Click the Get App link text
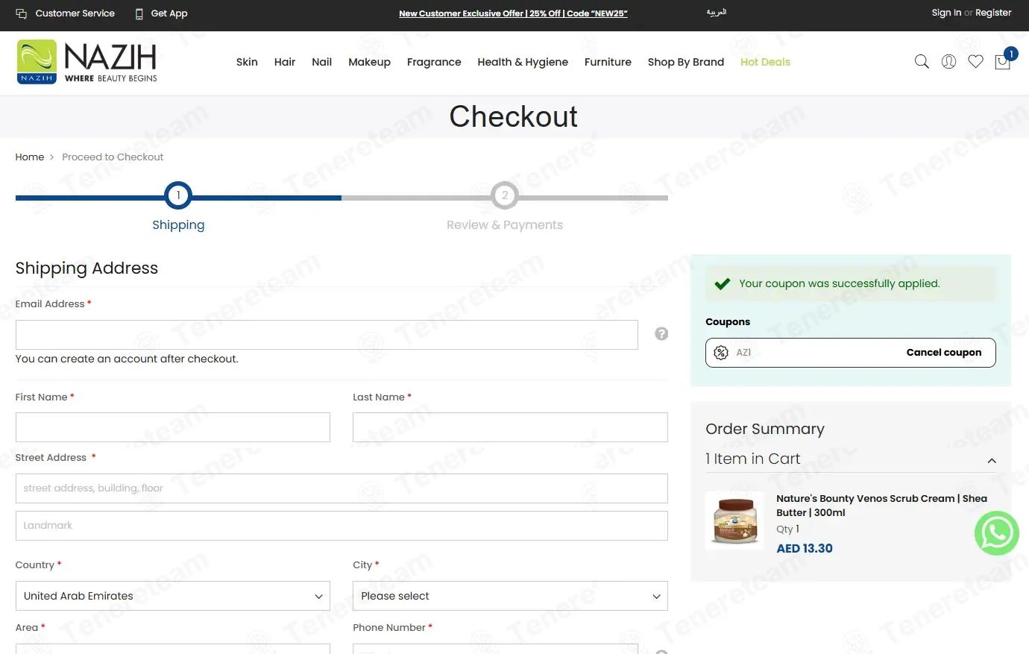The height and width of the screenshot is (654, 1029). (x=169, y=13)
